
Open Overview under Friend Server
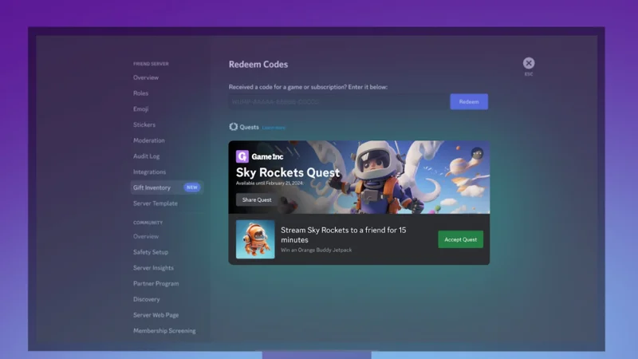click(x=146, y=77)
